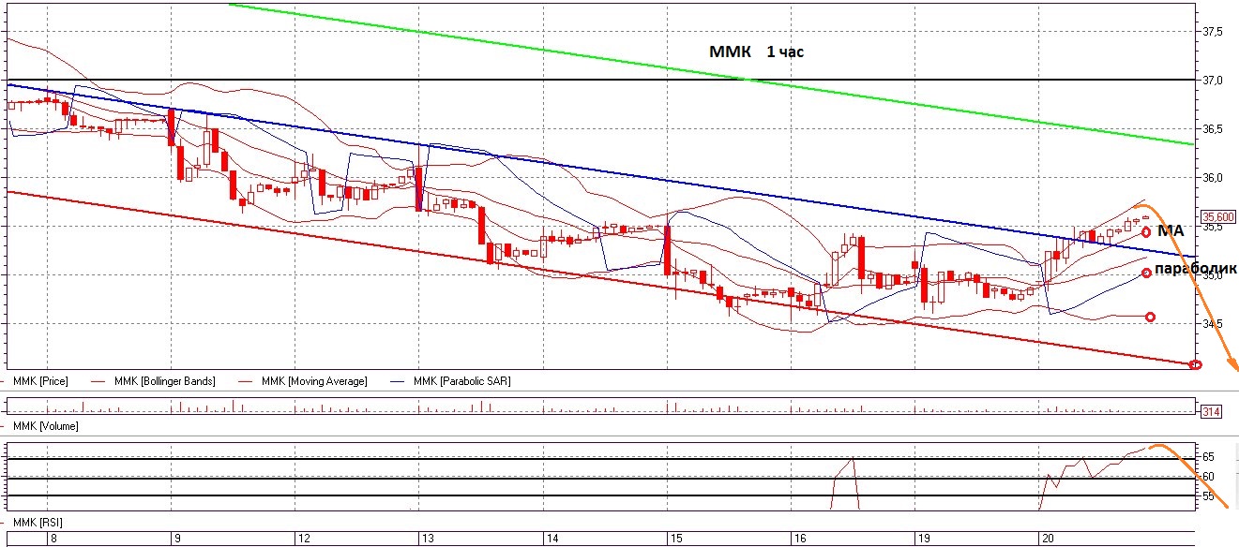Click the 37,5 price axis label

1212,32
